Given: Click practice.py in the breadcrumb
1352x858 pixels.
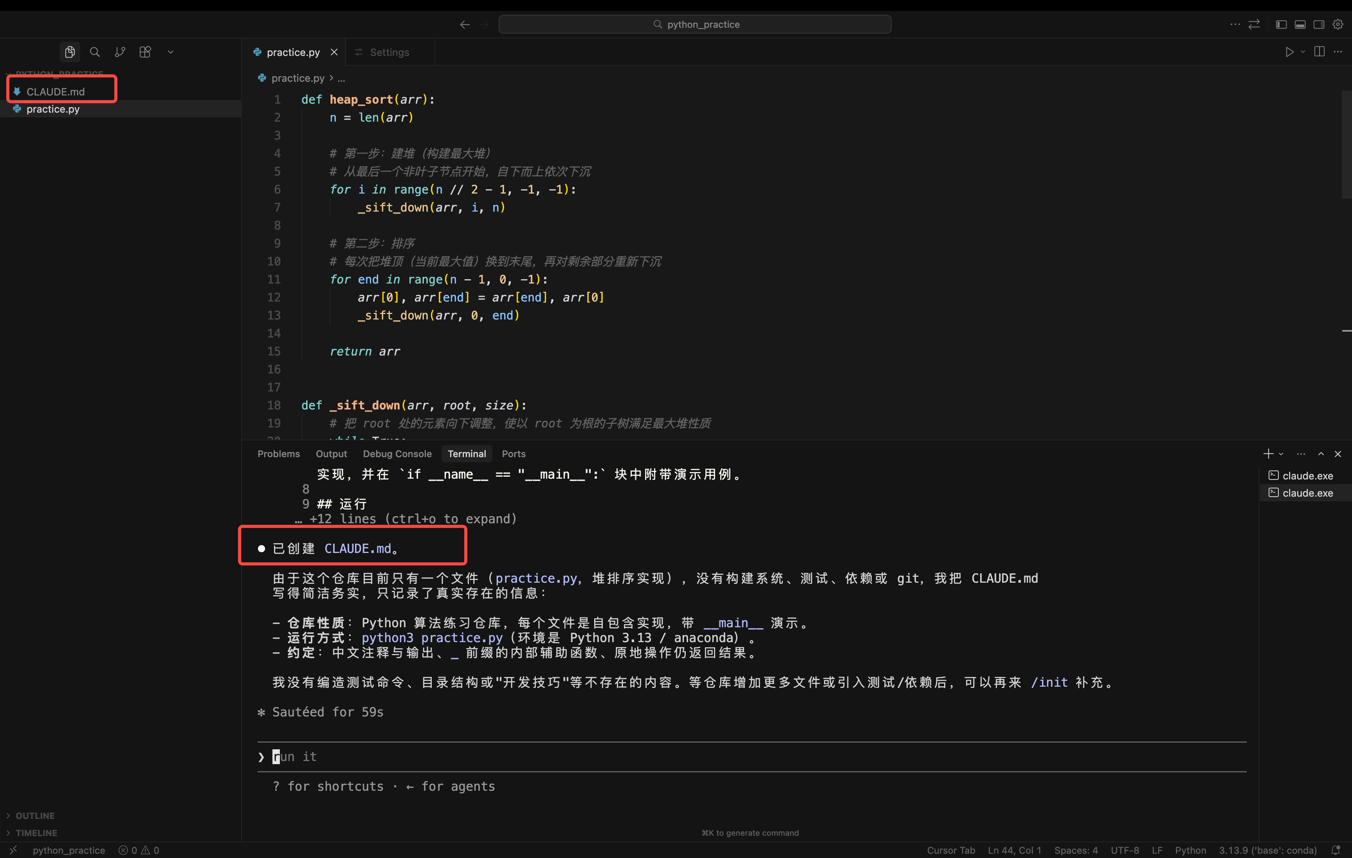Looking at the screenshot, I should click(x=297, y=79).
